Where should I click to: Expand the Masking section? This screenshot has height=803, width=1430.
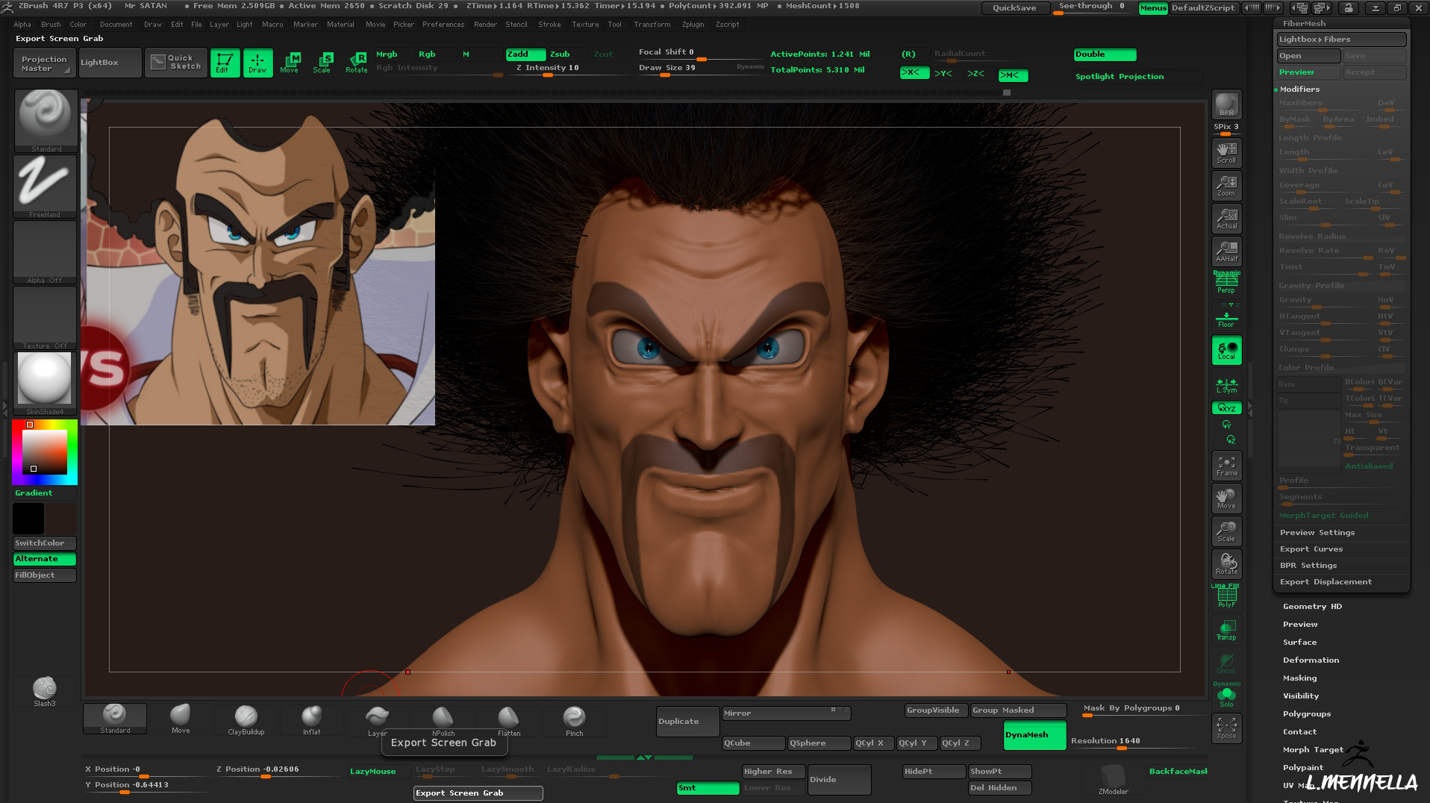coord(1299,678)
